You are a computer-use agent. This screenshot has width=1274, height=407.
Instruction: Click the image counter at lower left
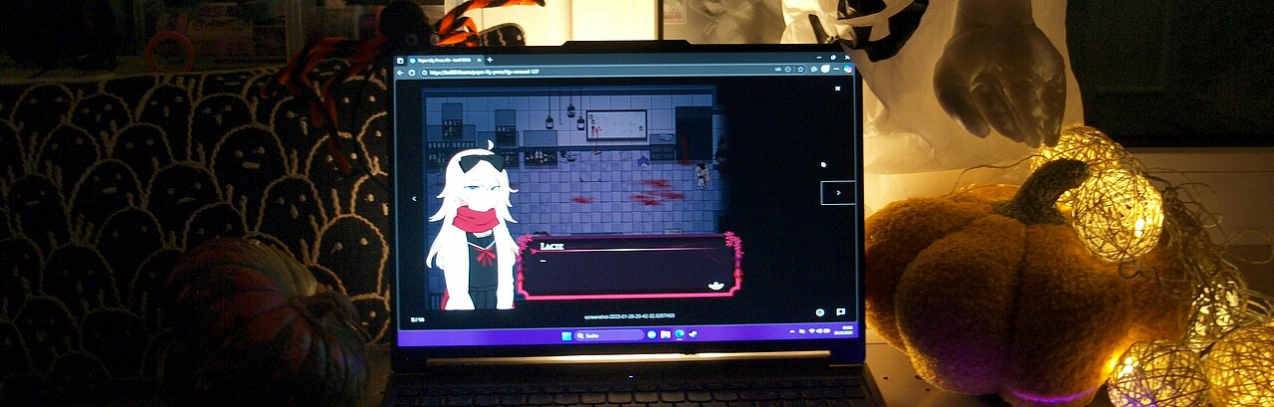(417, 319)
